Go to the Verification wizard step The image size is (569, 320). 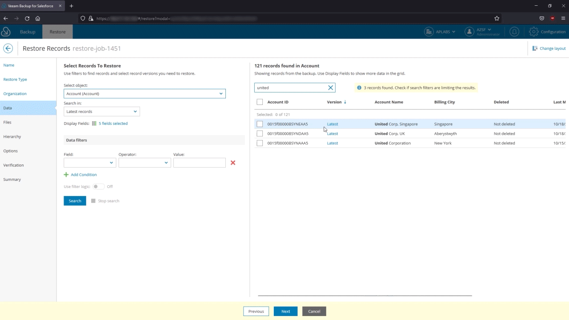[x=13, y=165]
